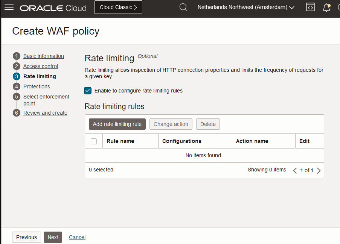Expand the Netherlands Northwest region dropdown
This screenshot has height=244, width=340.
(246, 8)
